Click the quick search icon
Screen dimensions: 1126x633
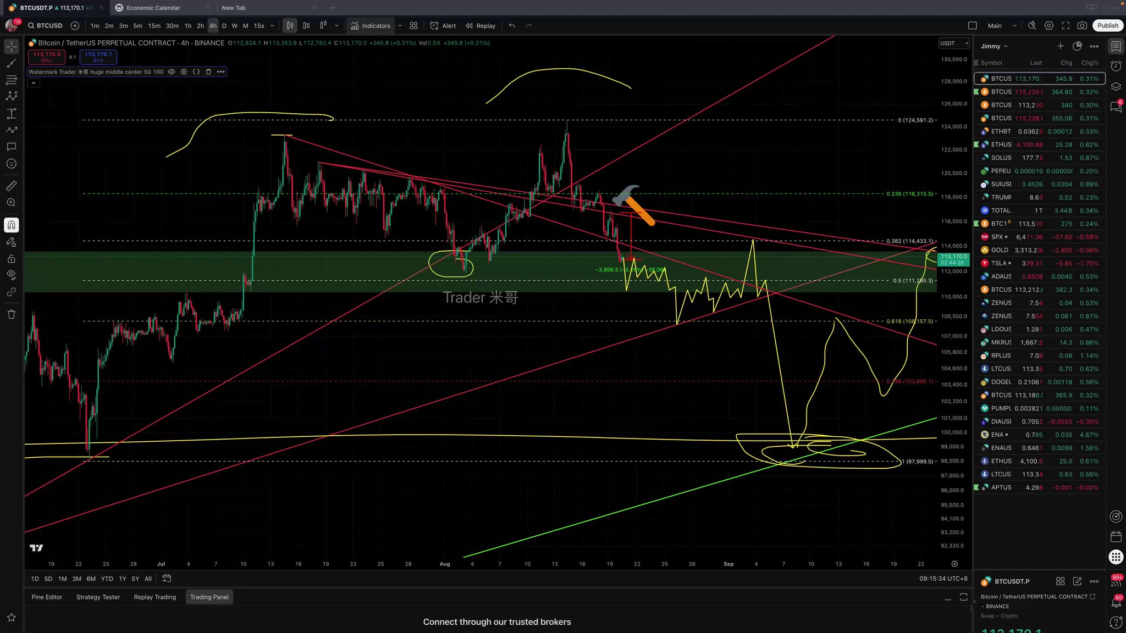[x=1032, y=26]
